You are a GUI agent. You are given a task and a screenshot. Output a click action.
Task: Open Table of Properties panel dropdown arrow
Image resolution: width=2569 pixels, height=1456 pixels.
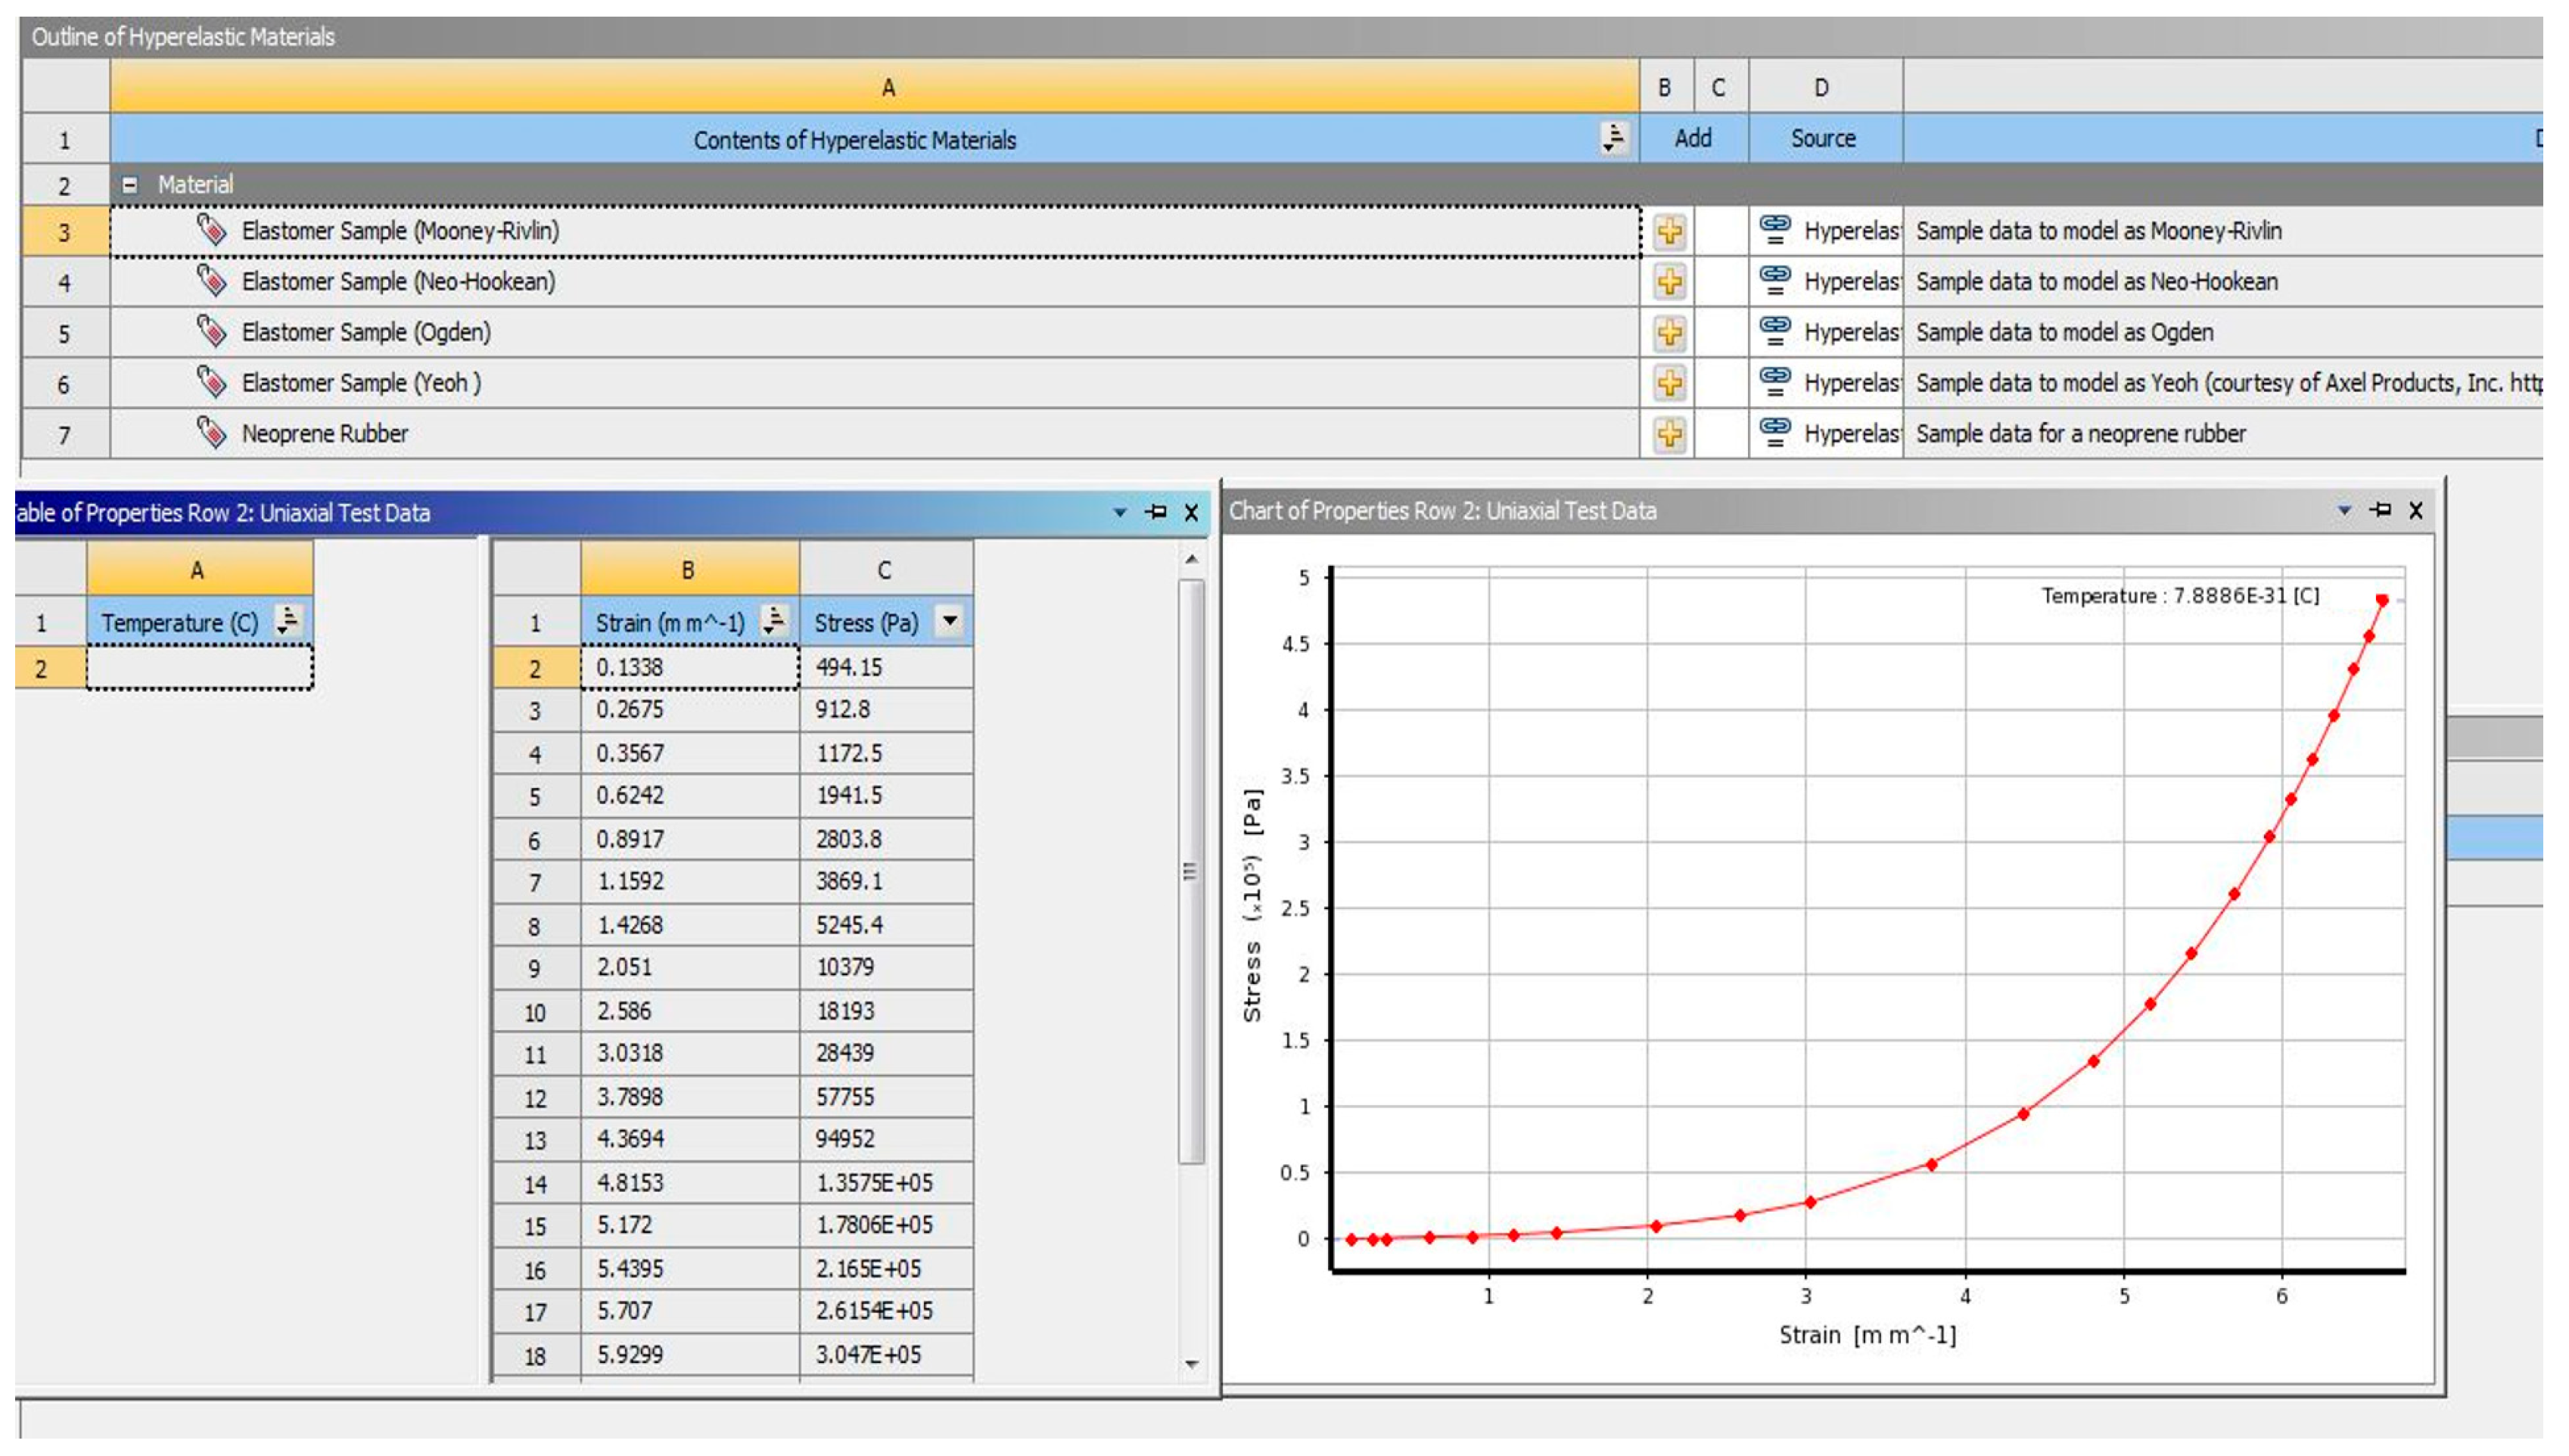(x=1119, y=513)
